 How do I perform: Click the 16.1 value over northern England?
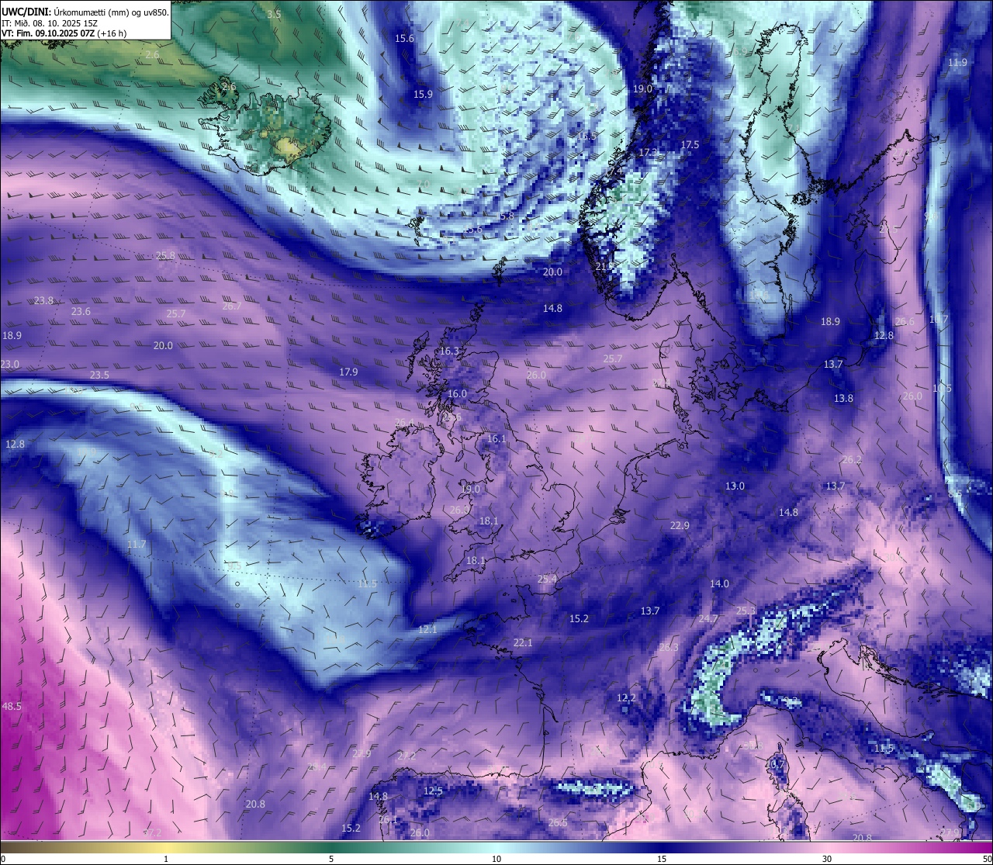[x=496, y=439]
